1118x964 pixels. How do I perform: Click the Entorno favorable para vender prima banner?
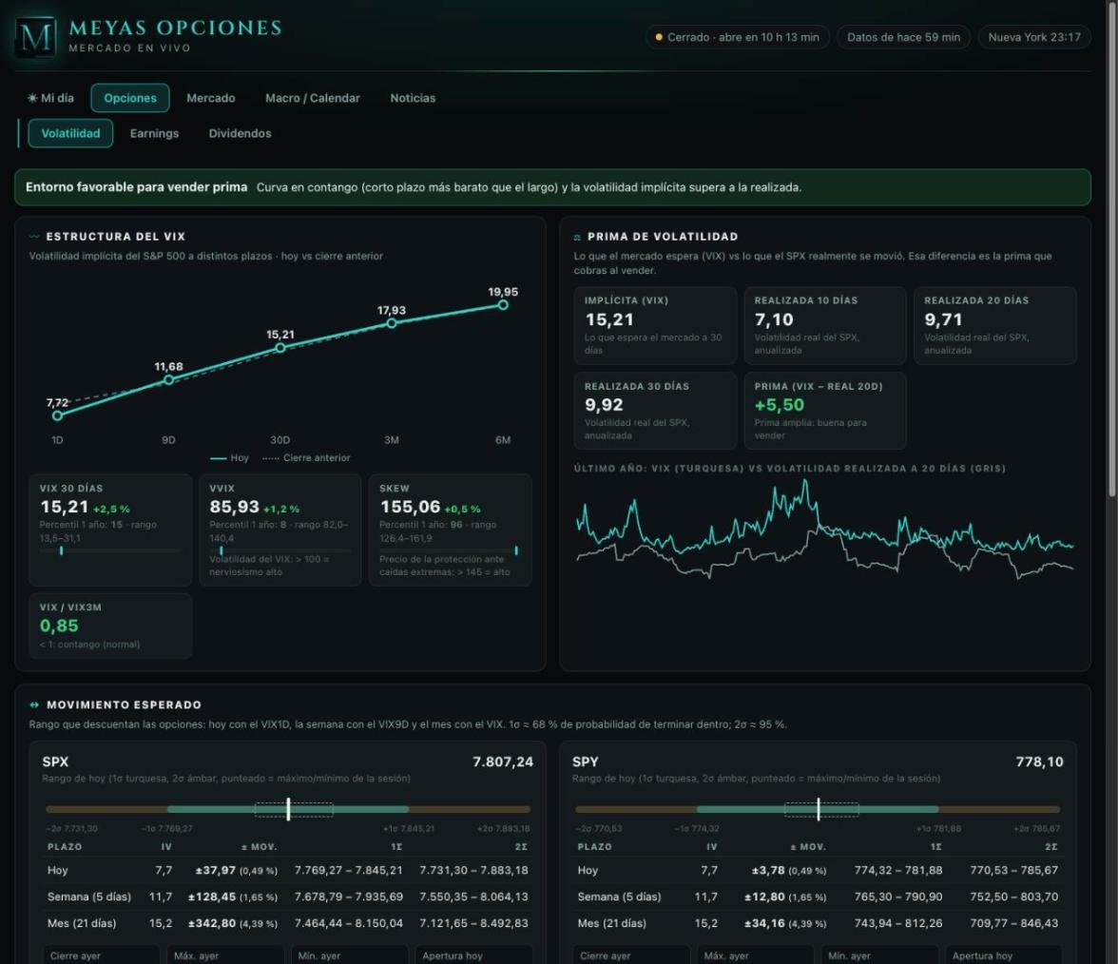click(x=552, y=187)
